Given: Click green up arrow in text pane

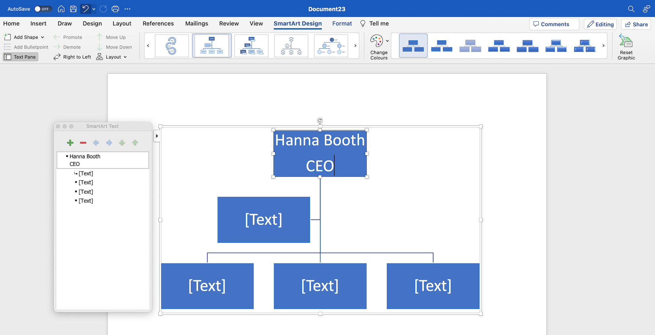Looking at the screenshot, I should pyautogui.click(x=135, y=143).
